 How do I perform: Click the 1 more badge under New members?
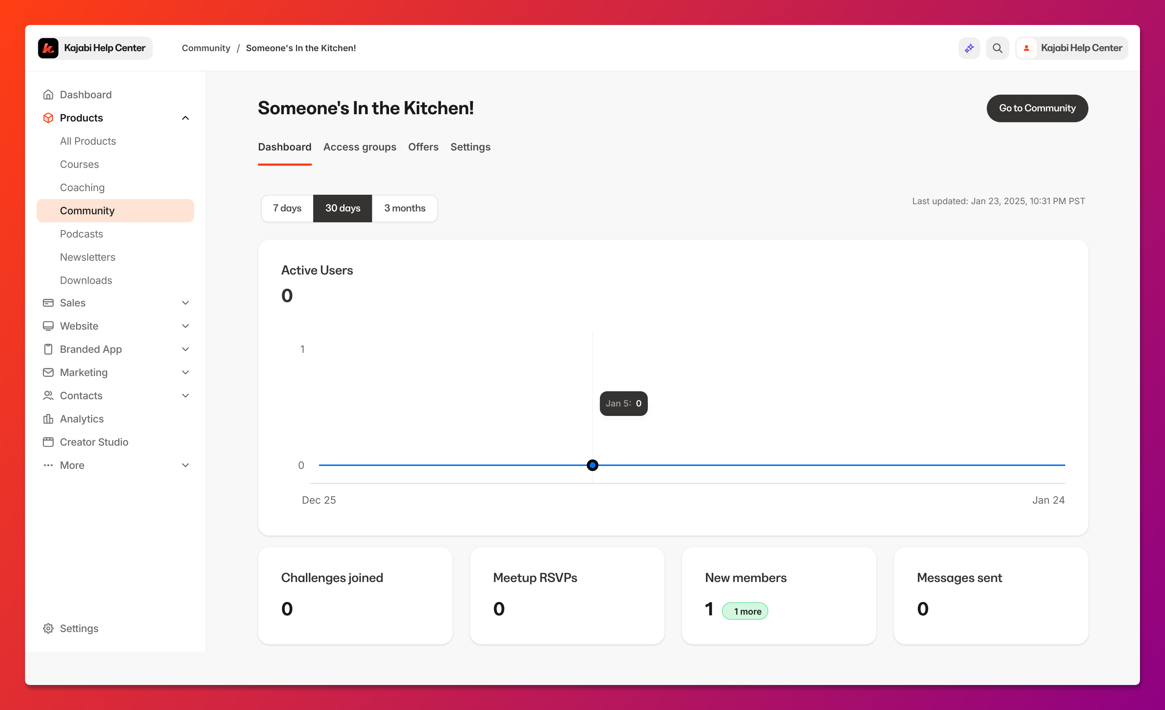745,611
